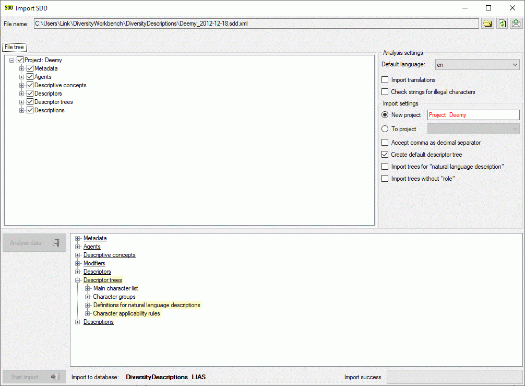Open the file browser folder icon

tap(487, 24)
